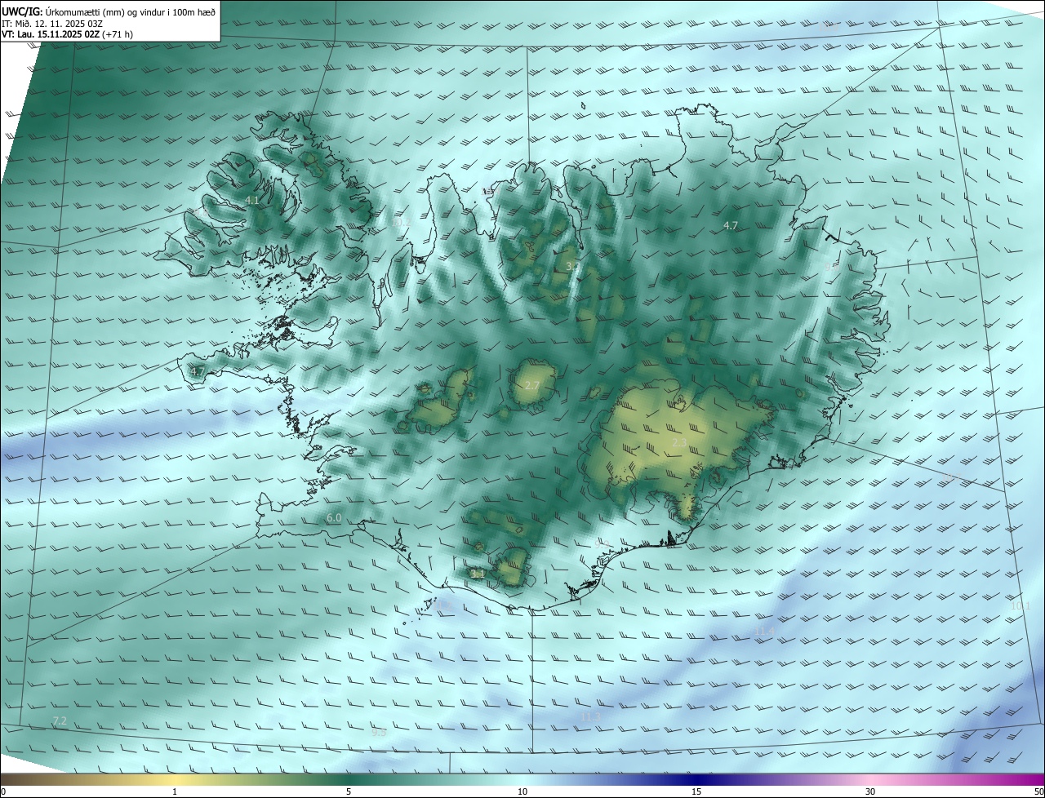Click the 6.0 value on Reykjanes peninsula

pyautogui.click(x=334, y=518)
